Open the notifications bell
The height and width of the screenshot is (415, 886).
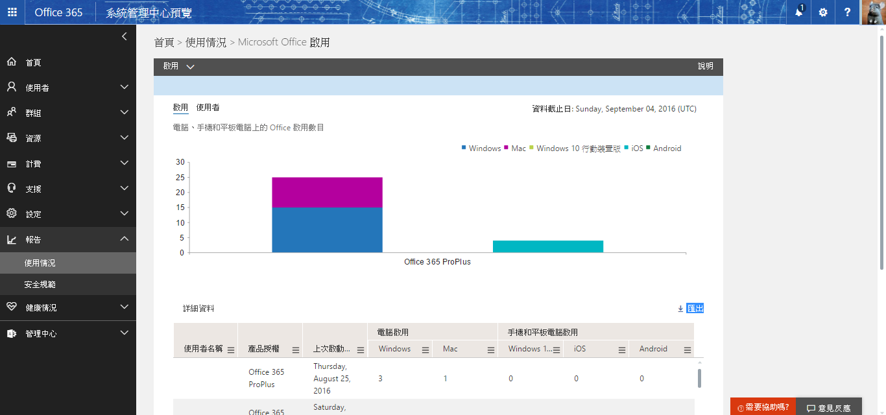[798, 12]
